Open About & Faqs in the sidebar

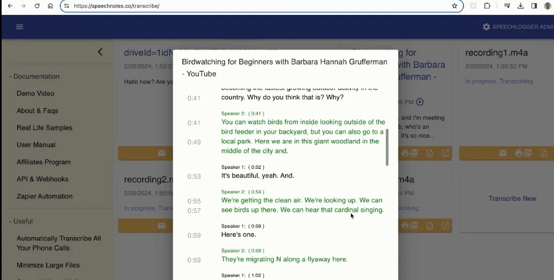pos(37,111)
